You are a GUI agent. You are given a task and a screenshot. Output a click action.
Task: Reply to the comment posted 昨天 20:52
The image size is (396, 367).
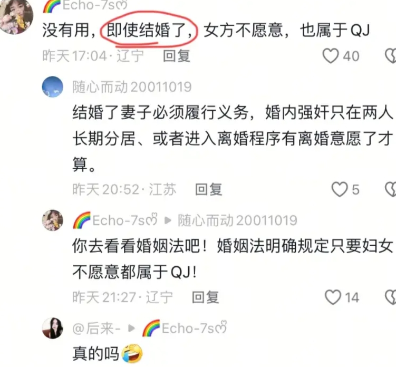click(209, 189)
